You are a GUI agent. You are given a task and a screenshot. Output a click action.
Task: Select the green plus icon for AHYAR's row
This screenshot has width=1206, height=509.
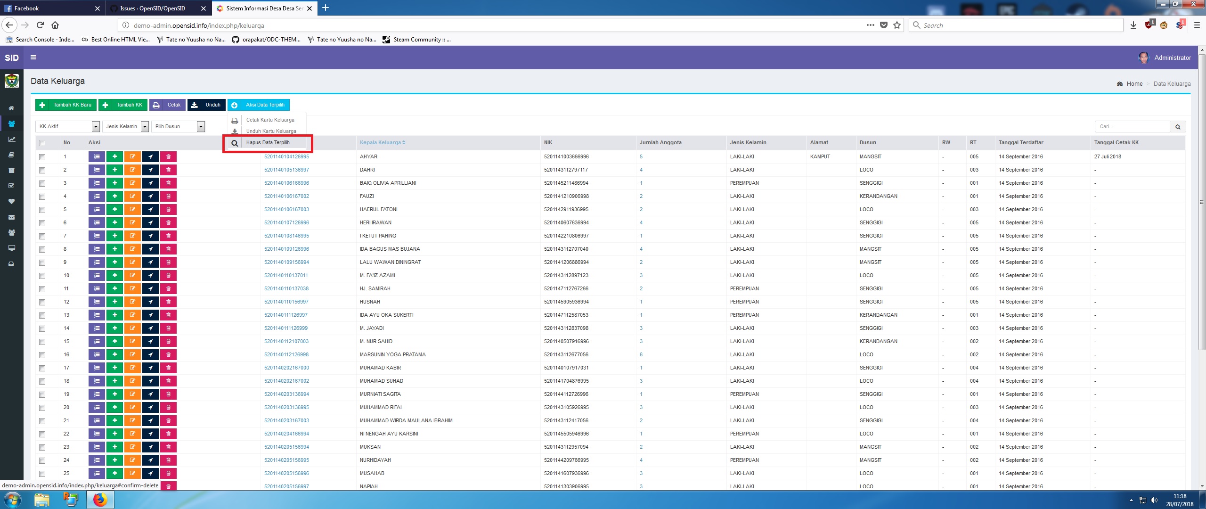pos(115,156)
